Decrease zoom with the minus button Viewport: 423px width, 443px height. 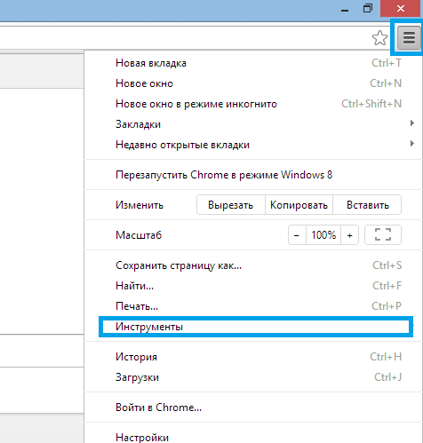(297, 235)
